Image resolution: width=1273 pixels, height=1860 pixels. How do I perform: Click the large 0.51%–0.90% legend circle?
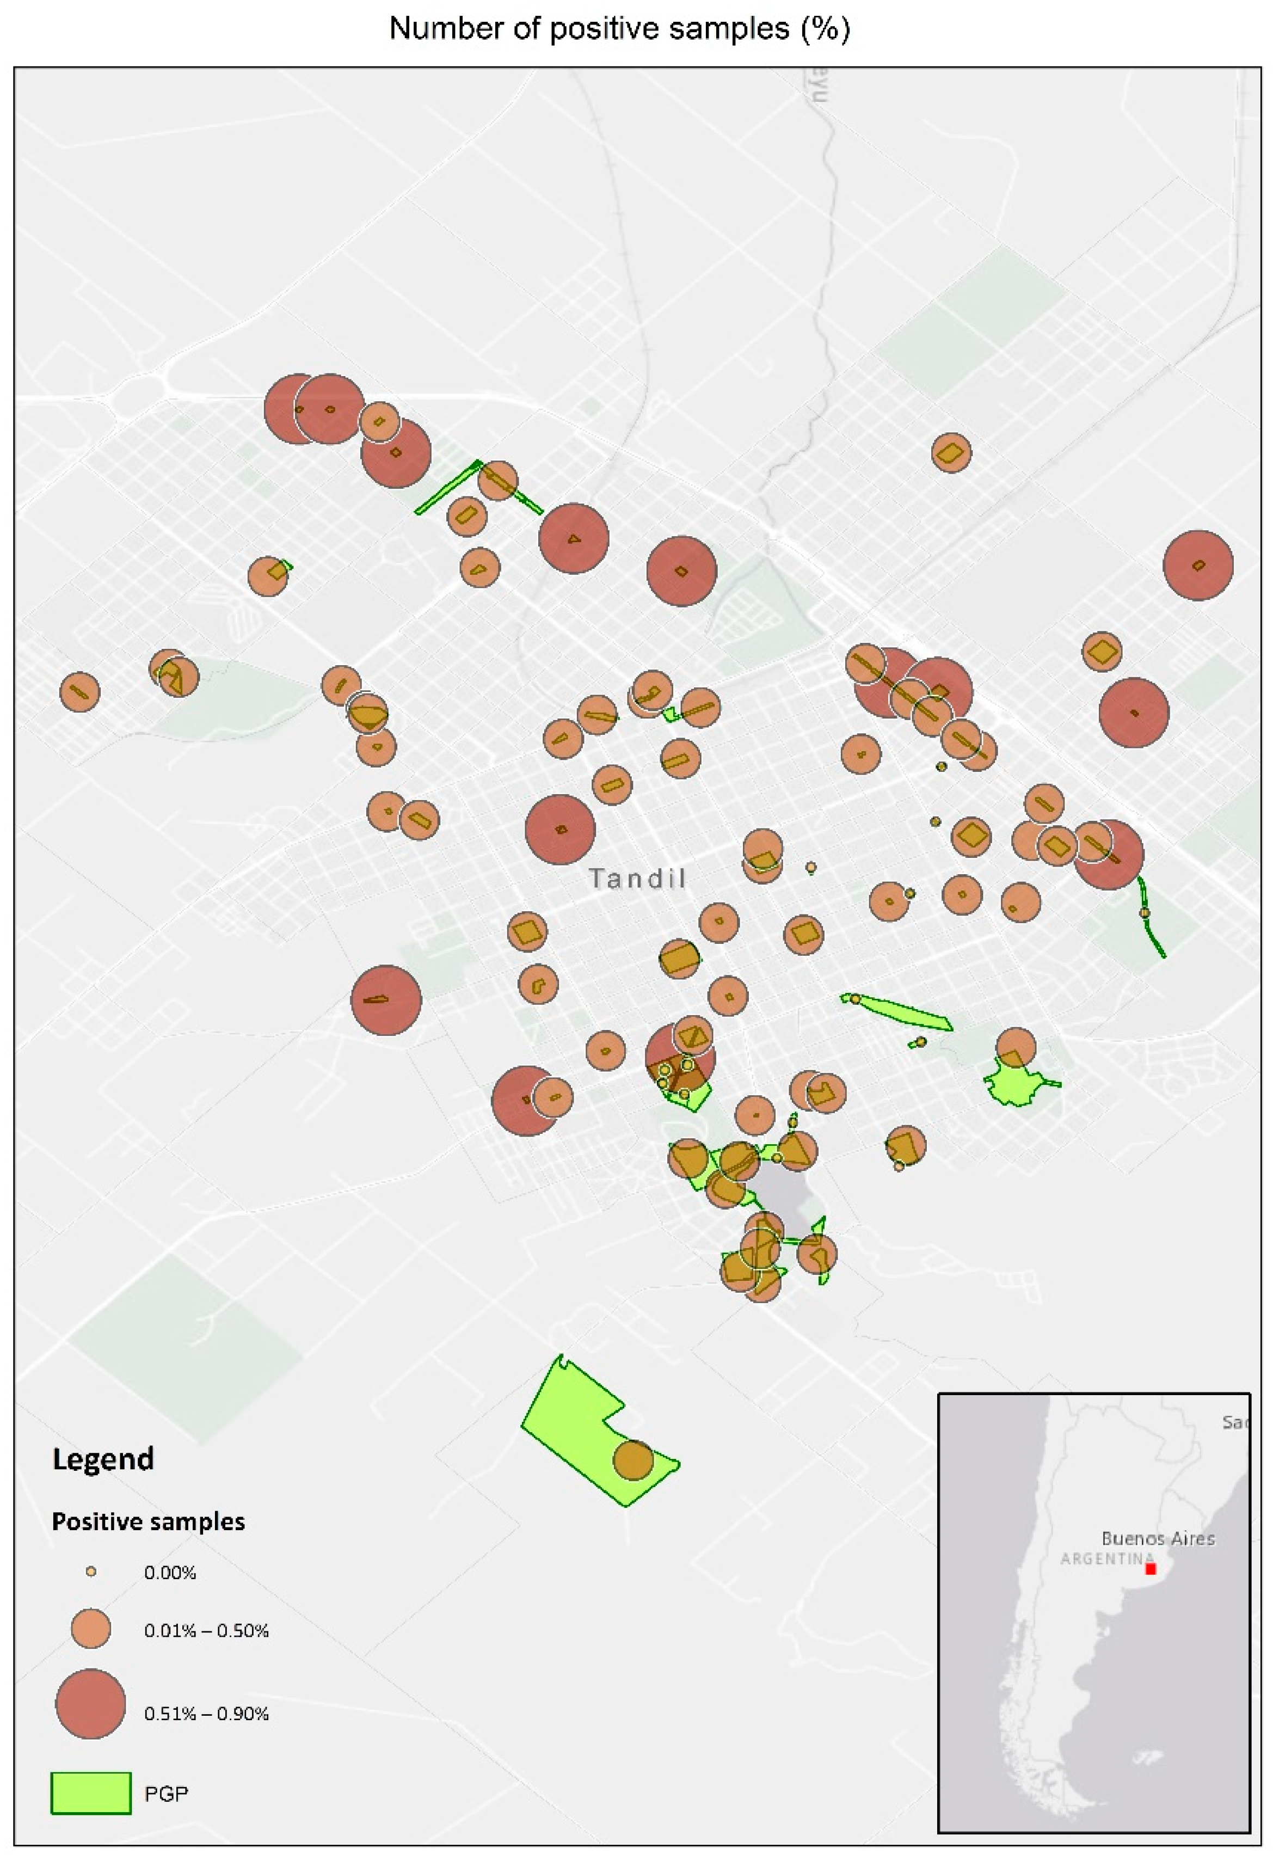(x=90, y=1703)
